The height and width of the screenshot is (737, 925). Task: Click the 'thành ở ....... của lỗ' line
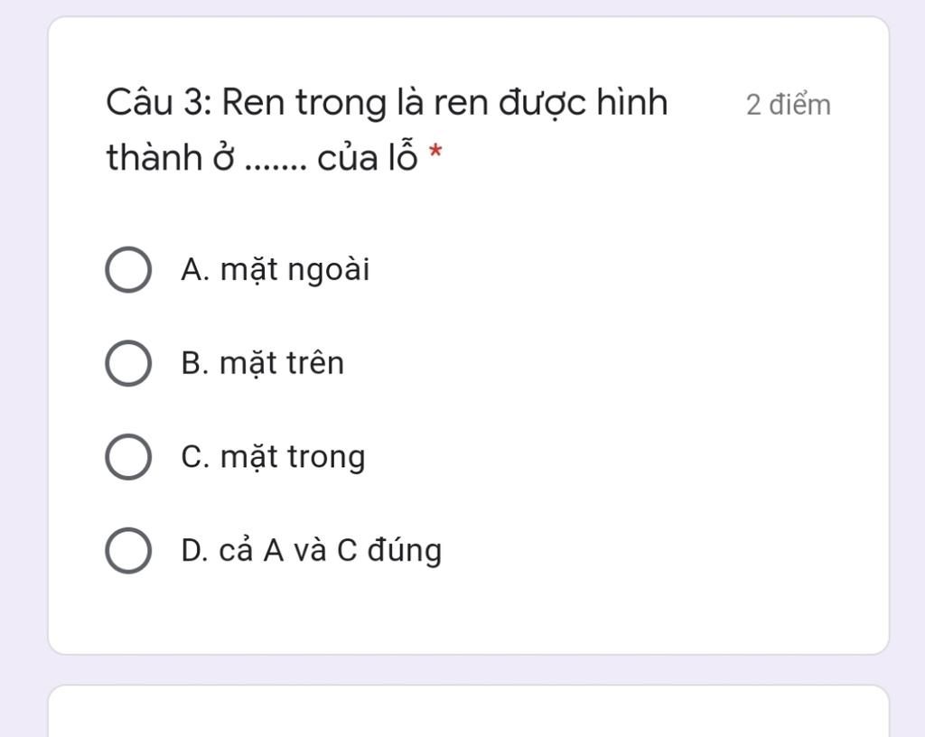click(x=262, y=158)
